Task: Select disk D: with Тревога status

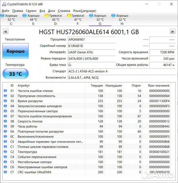Action: [55, 20]
